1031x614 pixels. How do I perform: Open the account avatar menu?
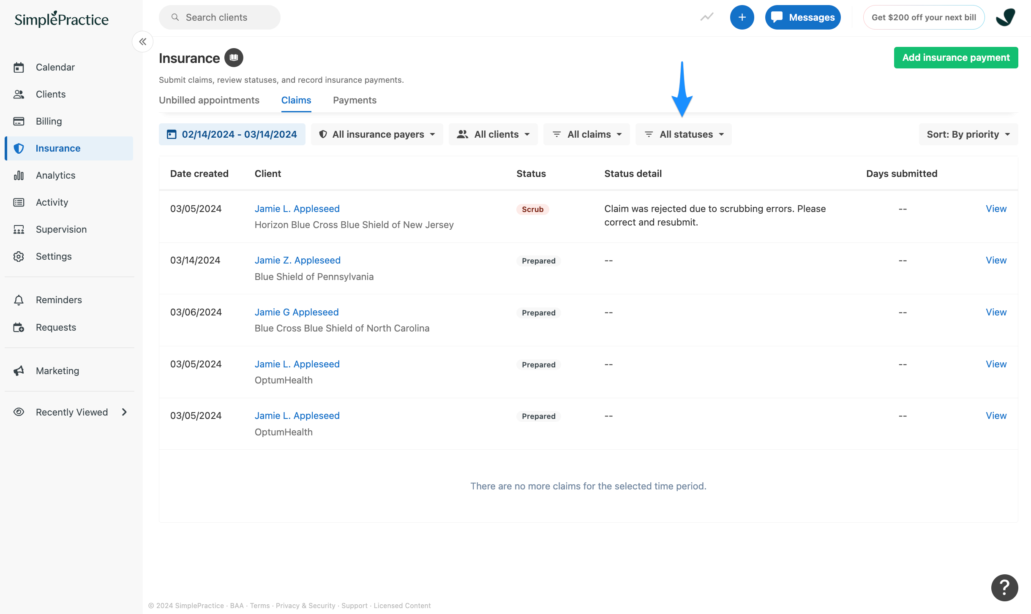click(x=1006, y=17)
